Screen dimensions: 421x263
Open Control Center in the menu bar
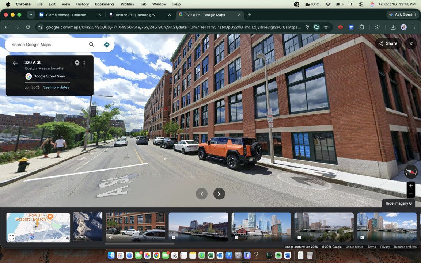(x=361, y=4)
